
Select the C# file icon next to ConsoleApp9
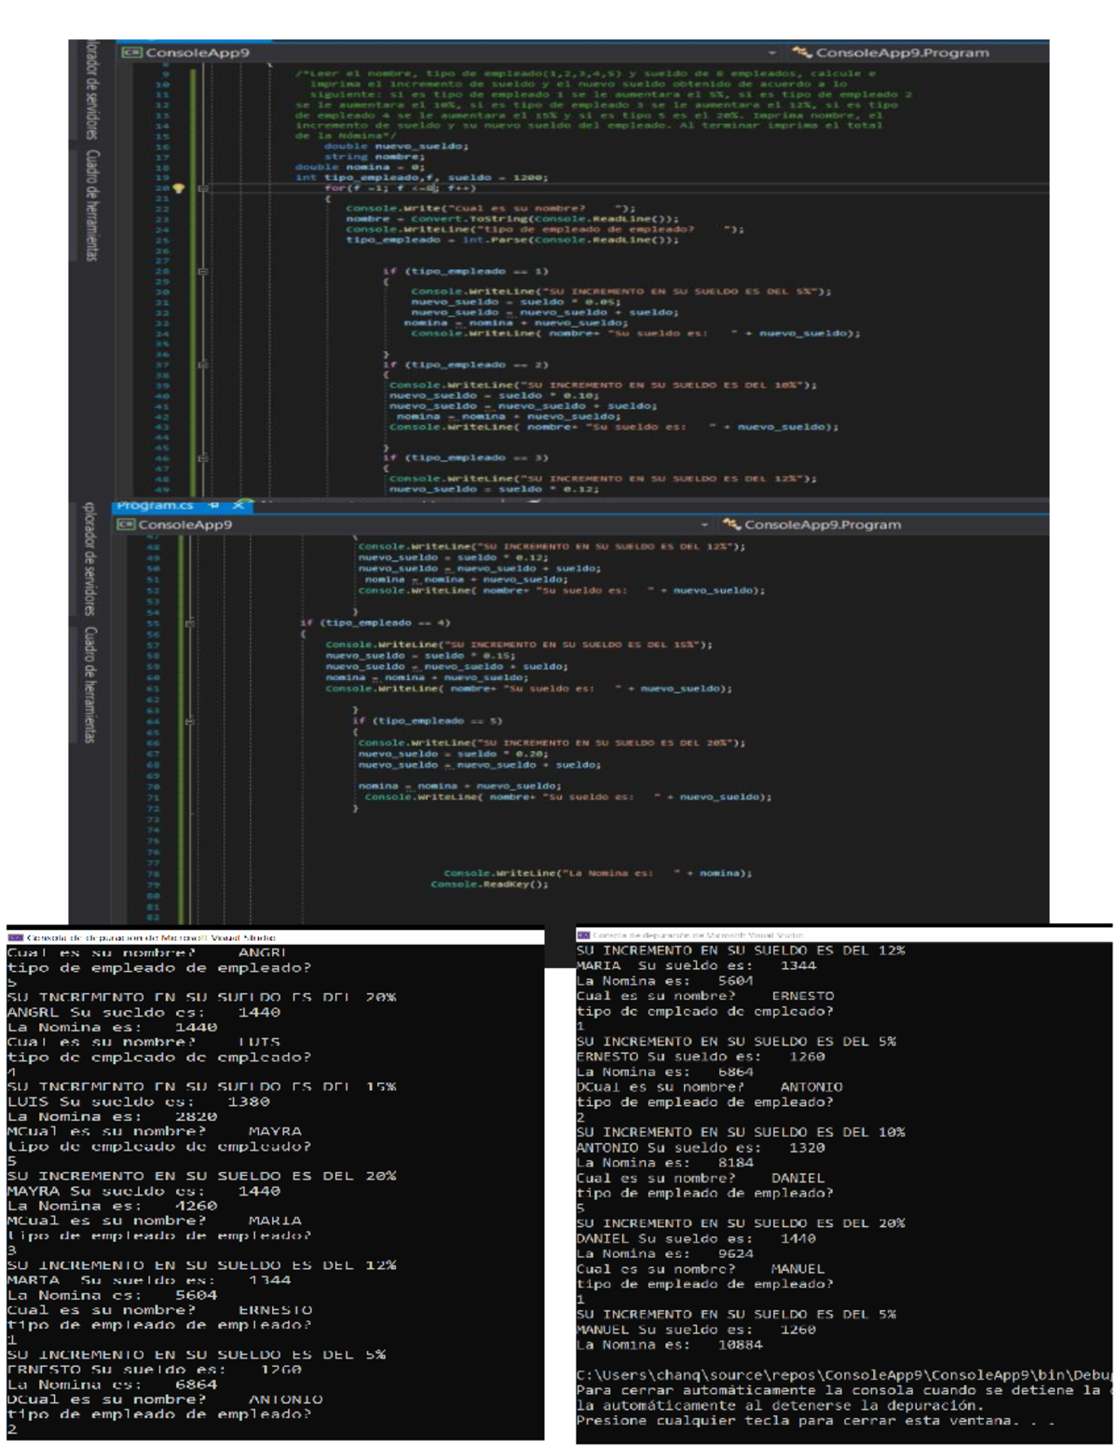click(133, 54)
